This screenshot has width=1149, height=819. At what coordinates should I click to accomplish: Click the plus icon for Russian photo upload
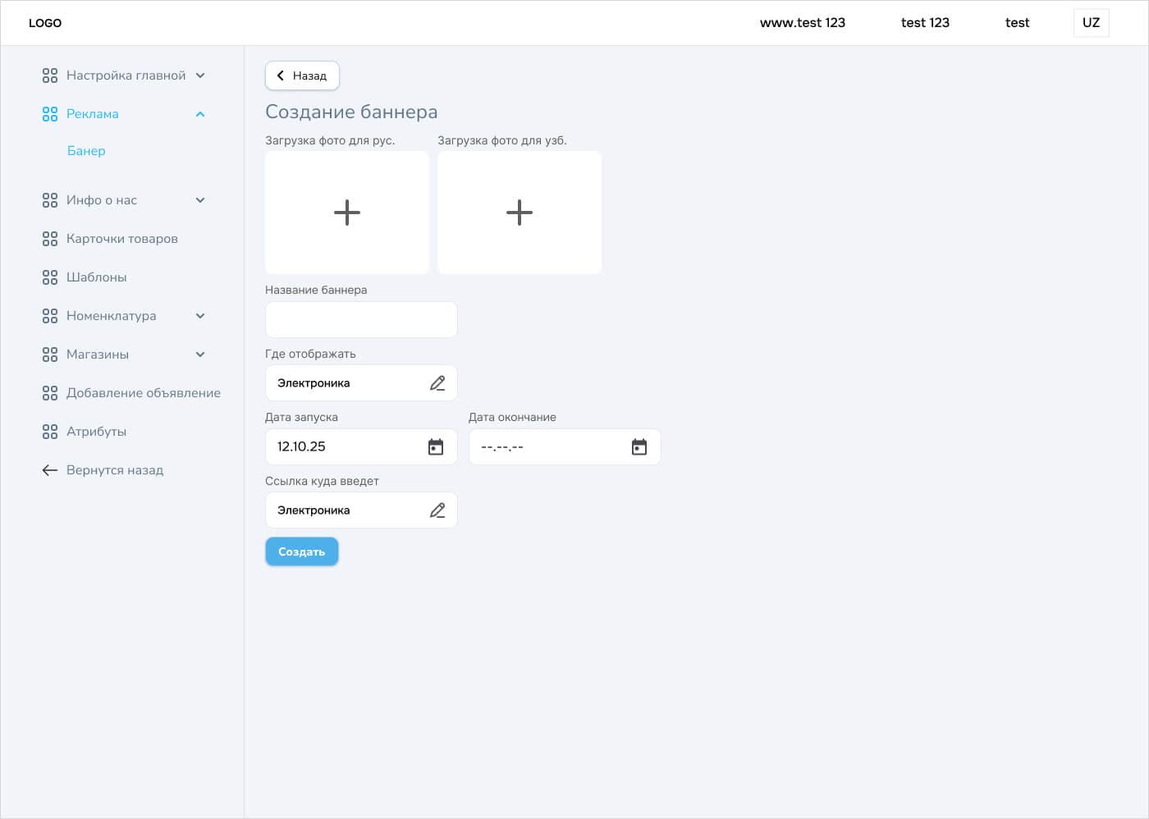click(x=347, y=213)
